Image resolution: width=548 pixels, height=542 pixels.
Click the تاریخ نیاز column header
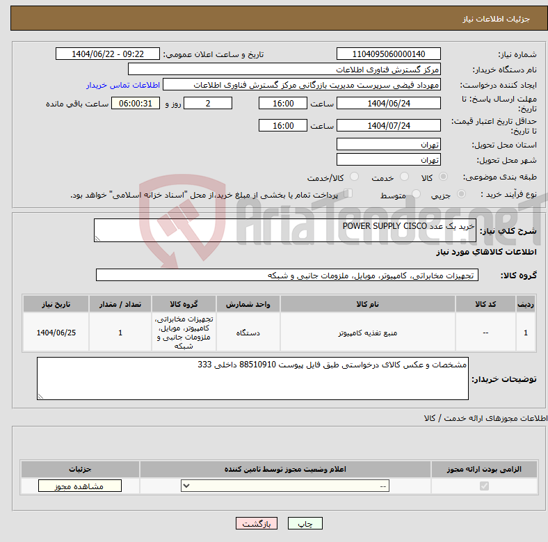[x=56, y=304]
